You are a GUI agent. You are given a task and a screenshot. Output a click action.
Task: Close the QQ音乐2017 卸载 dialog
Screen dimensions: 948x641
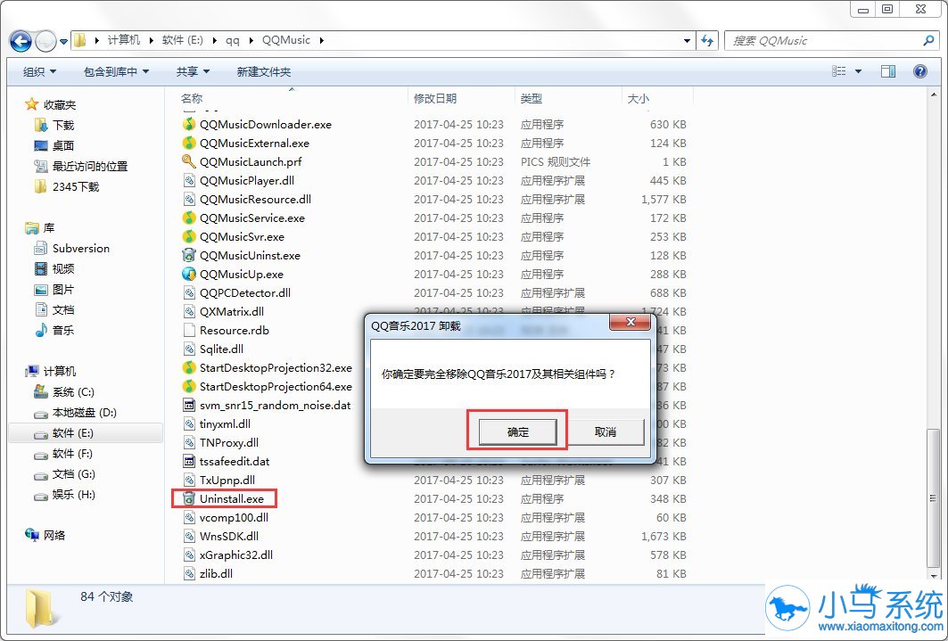(x=630, y=323)
